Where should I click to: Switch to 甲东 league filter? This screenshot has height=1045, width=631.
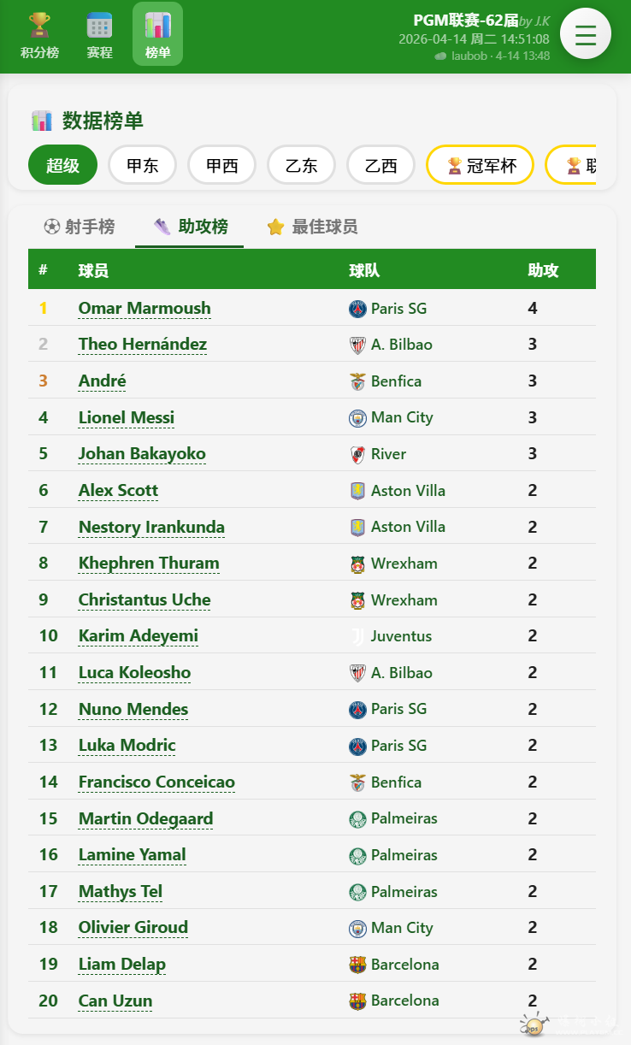(x=142, y=165)
